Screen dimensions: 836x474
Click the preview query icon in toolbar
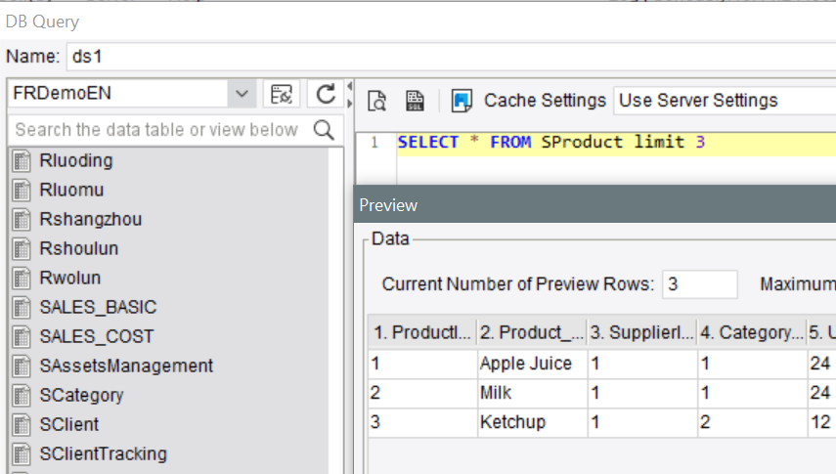pyautogui.click(x=377, y=101)
